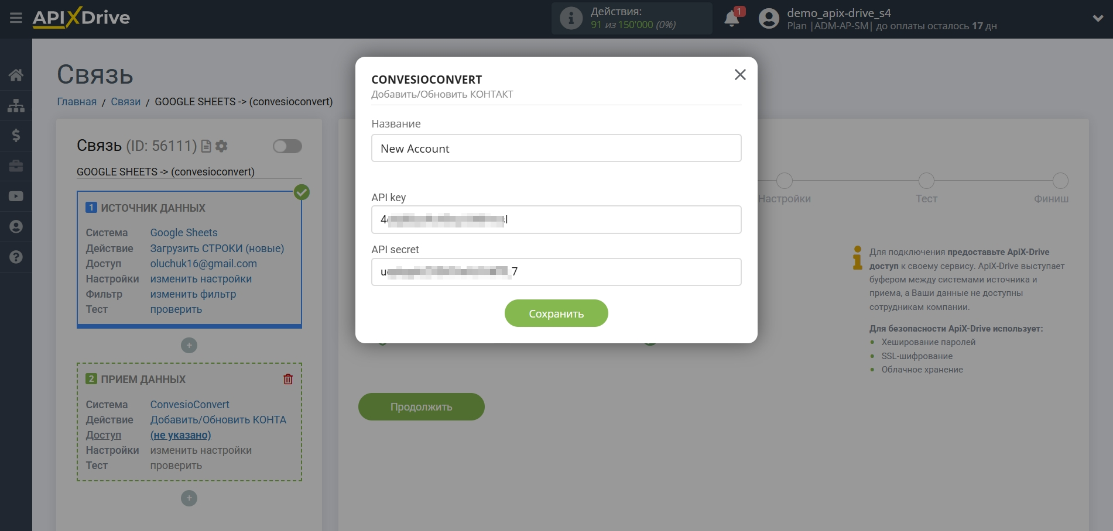This screenshot has width=1113, height=531.
Task: Open the user profile icon in sidebar
Action: point(16,227)
